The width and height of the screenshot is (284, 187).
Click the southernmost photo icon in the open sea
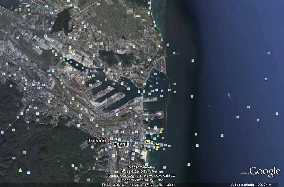tap(189, 164)
